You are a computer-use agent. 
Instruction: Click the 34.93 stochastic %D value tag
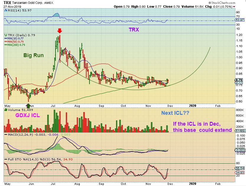pos(240,172)
